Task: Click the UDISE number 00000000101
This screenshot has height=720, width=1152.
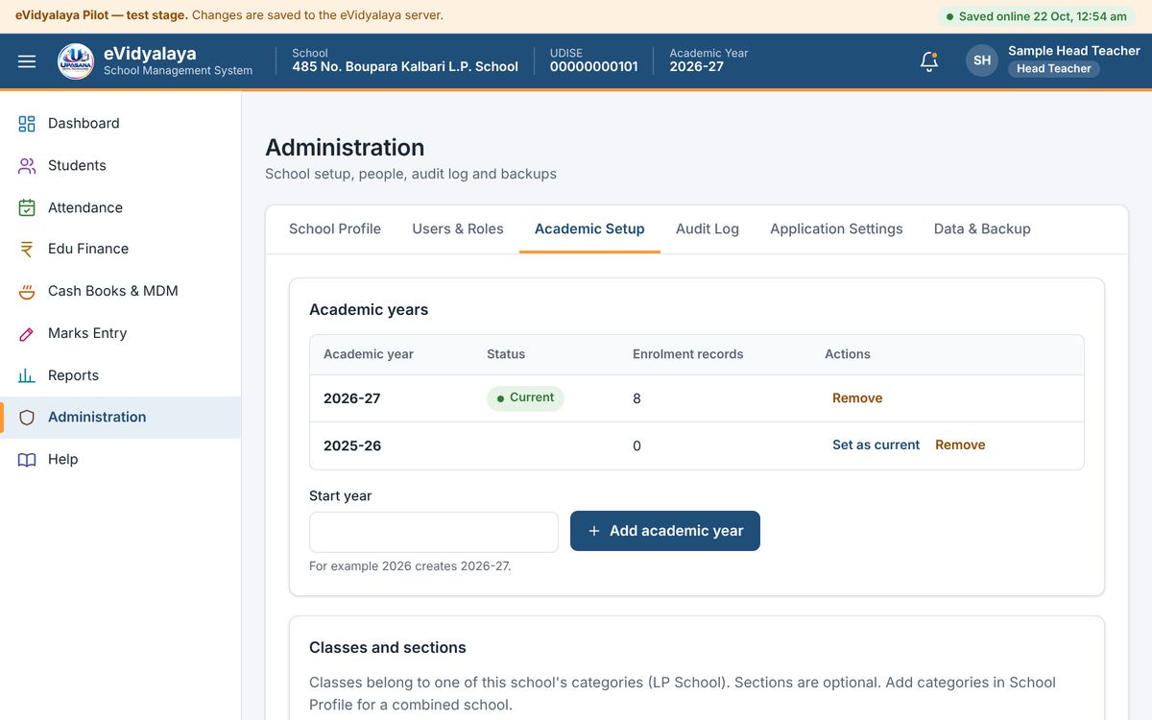Action: pos(594,67)
